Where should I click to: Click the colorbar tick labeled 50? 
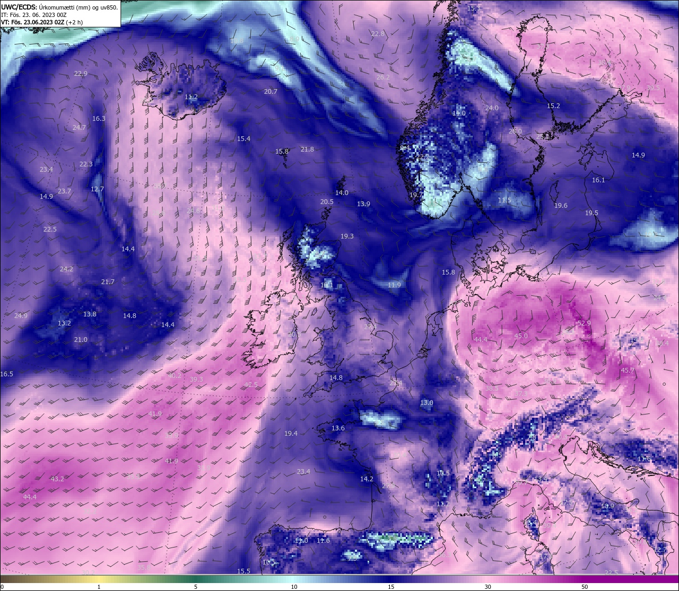coord(585,587)
